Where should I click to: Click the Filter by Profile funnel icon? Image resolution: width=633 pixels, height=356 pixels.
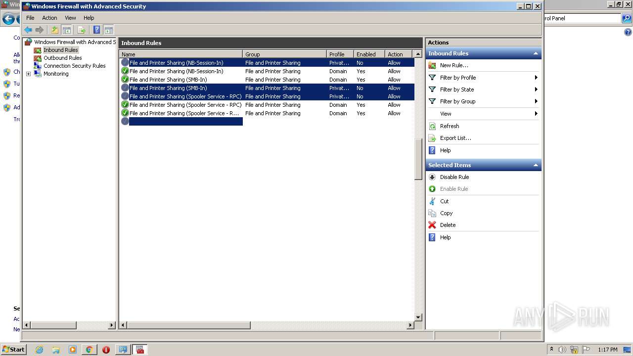coord(432,78)
